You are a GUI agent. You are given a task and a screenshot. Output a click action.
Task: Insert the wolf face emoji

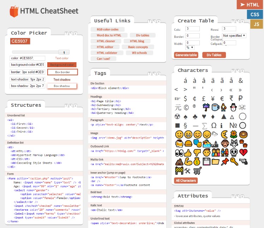pos(234,144)
